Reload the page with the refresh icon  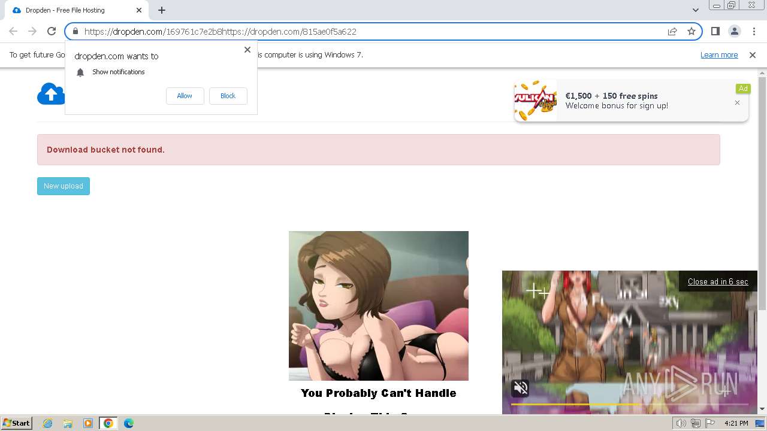52,31
